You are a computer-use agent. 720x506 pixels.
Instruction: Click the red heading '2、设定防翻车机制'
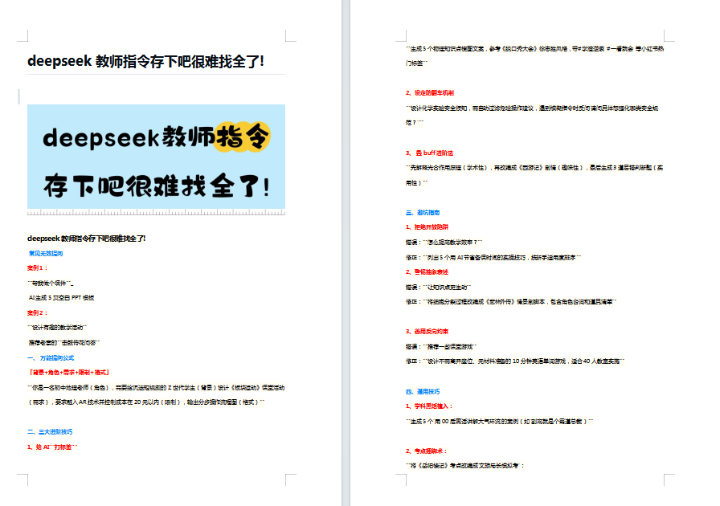tap(430, 93)
